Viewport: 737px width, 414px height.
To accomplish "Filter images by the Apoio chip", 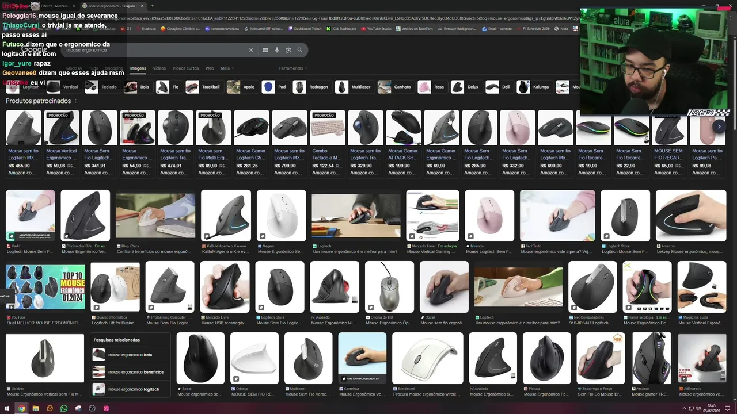I will coord(241,87).
